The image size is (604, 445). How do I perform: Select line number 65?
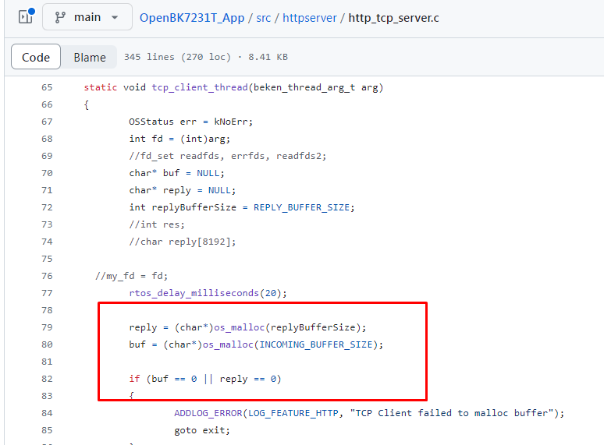coord(47,87)
